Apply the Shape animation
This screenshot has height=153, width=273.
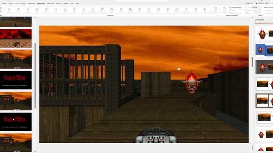(74, 10)
